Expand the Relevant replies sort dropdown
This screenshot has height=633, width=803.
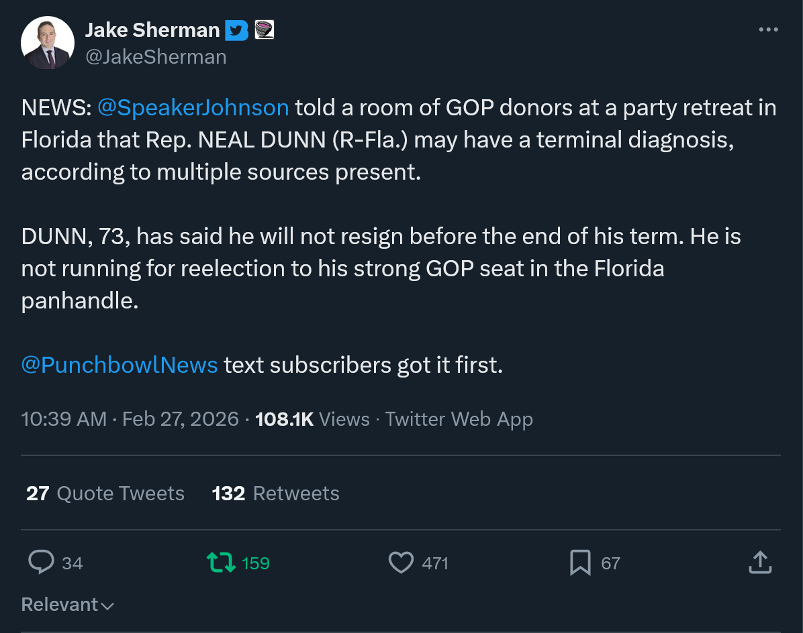[x=67, y=604]
